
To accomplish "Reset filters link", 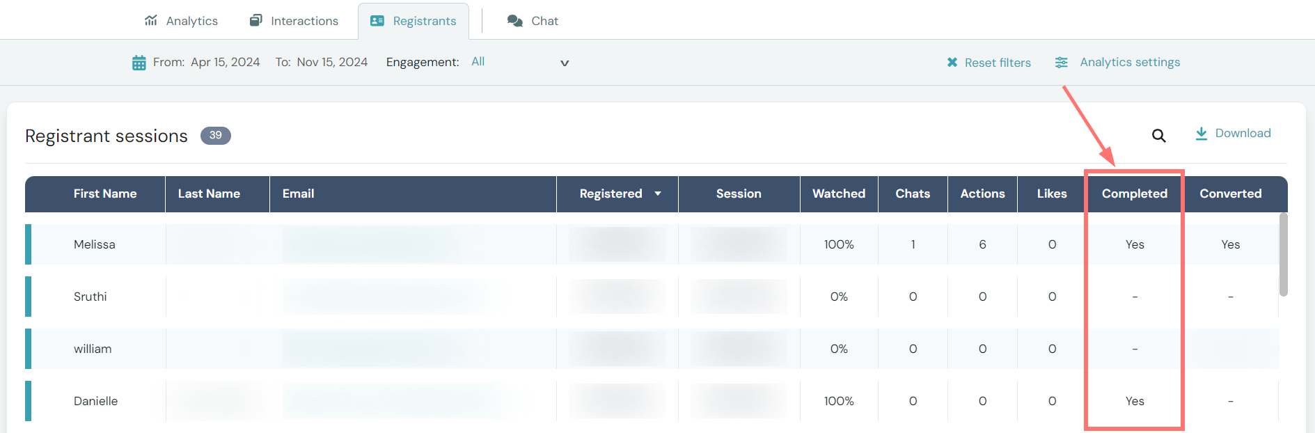I will pos(998,63).
